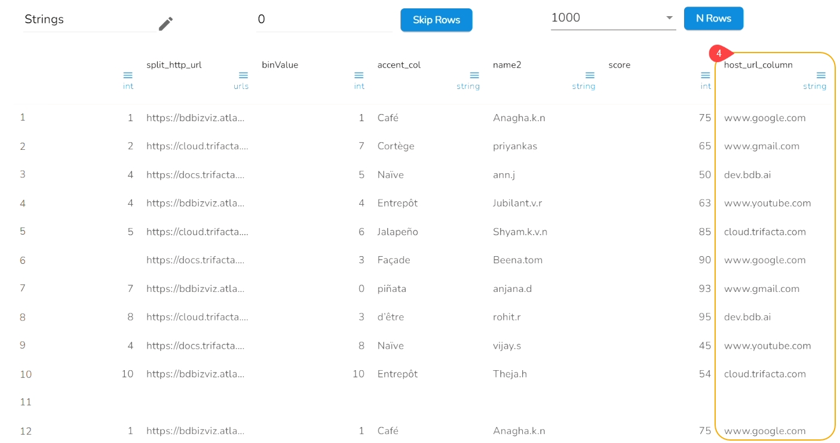Select the Shyam.k.v.n cell in name2

coord(520,232)
